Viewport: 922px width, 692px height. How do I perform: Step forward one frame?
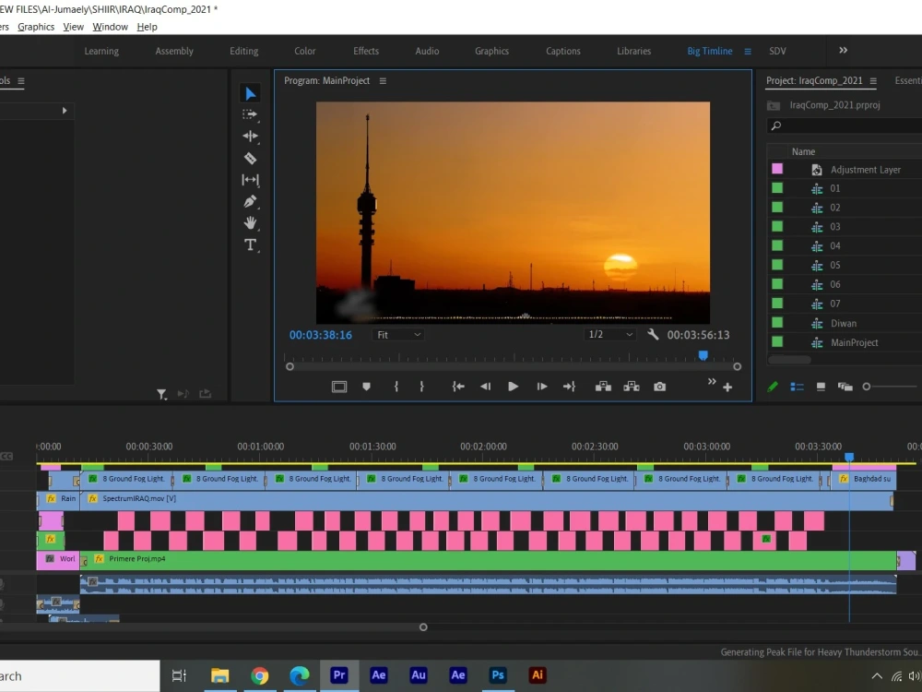[541, 387]
